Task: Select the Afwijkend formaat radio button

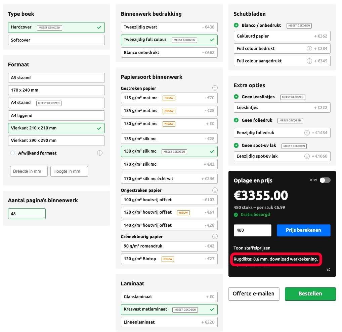Action: (12, 153)
